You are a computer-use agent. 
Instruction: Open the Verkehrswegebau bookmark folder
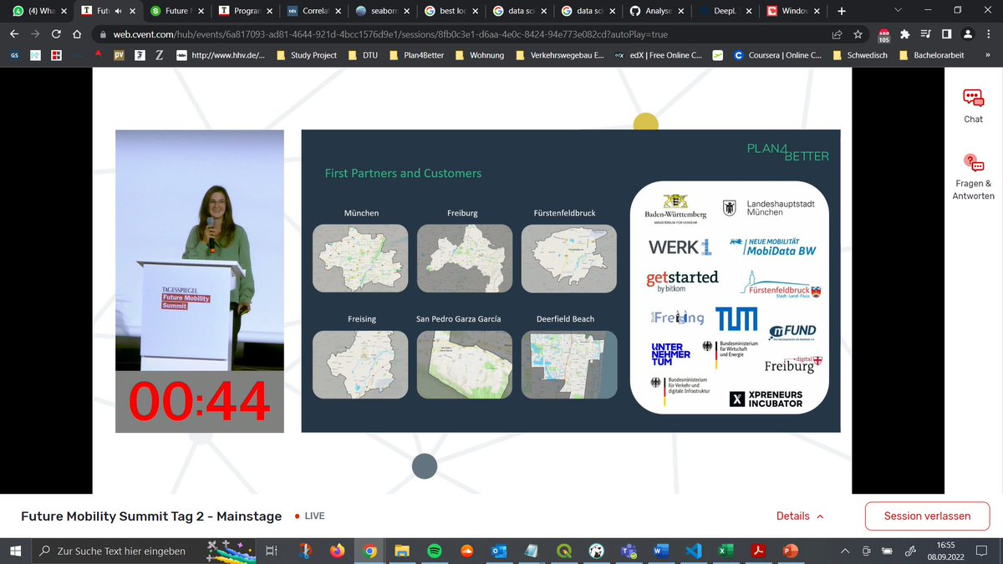(x=559, y=55)
